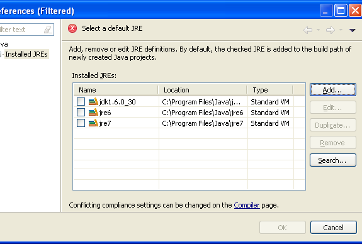362x244 pixels.
Task: Click the jdk1.6.0_30 library icon
Action: 94,101
